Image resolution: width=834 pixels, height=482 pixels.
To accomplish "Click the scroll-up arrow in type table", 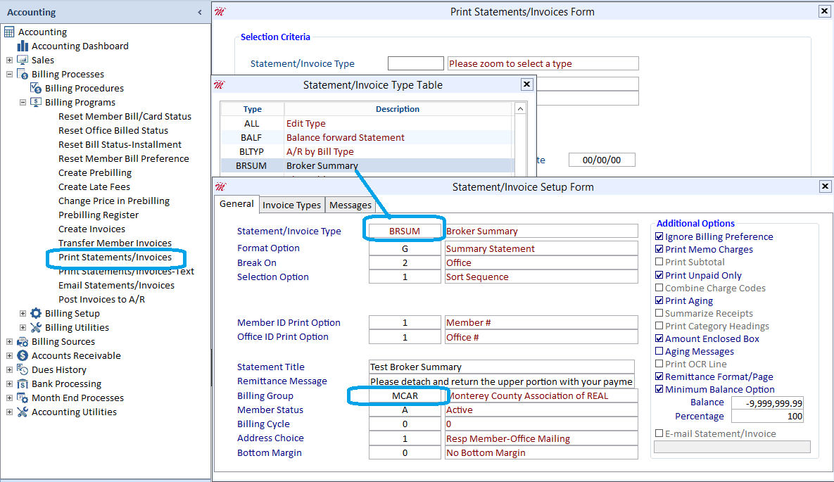I will pos(520,108).
